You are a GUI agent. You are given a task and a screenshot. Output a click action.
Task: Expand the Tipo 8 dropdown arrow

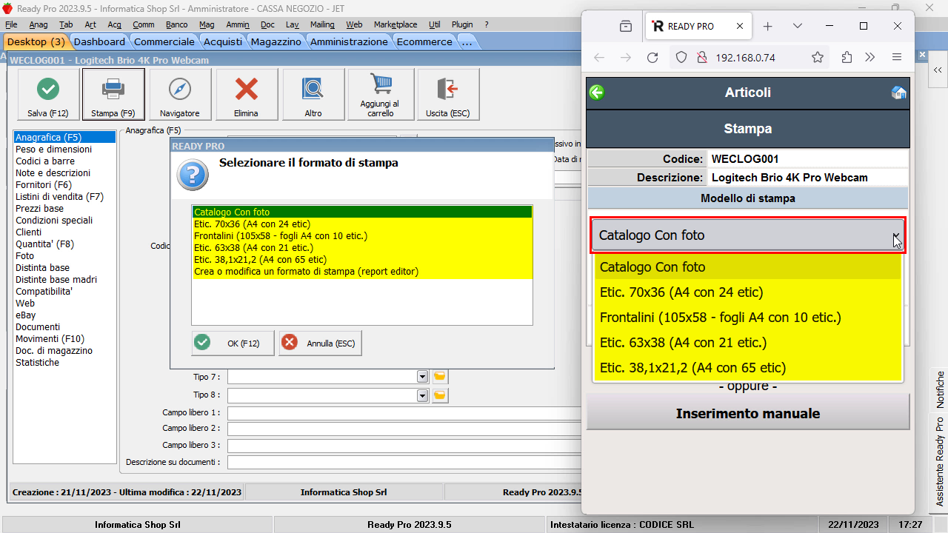pos(422,395)
